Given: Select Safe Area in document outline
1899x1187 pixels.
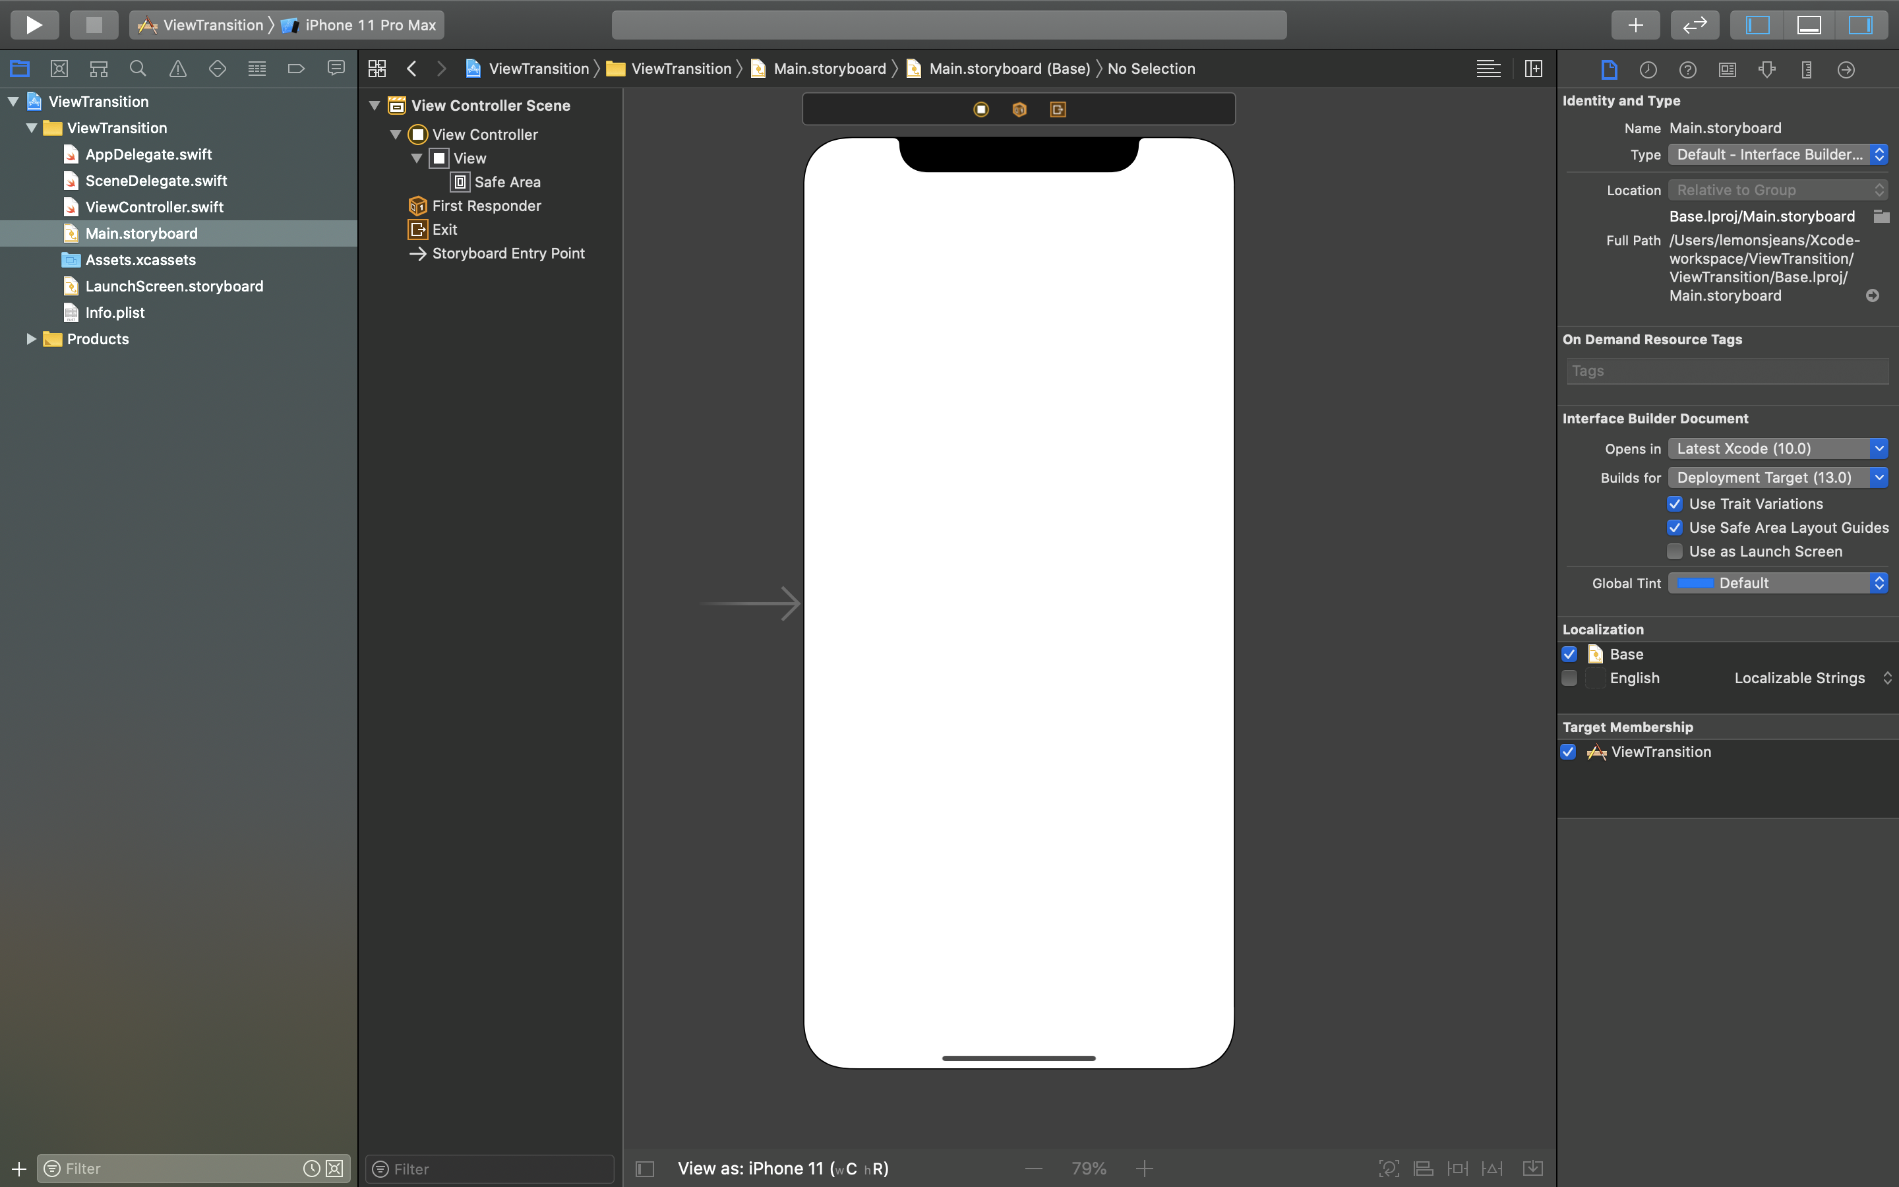Looking at the screenshot, I should (507, 182).
